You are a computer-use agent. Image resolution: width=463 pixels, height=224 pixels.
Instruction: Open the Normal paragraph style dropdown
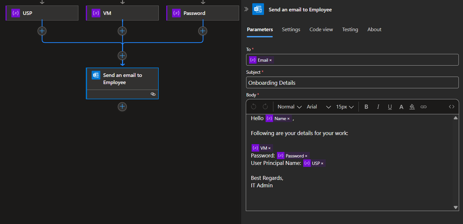[x=289, y=107]
